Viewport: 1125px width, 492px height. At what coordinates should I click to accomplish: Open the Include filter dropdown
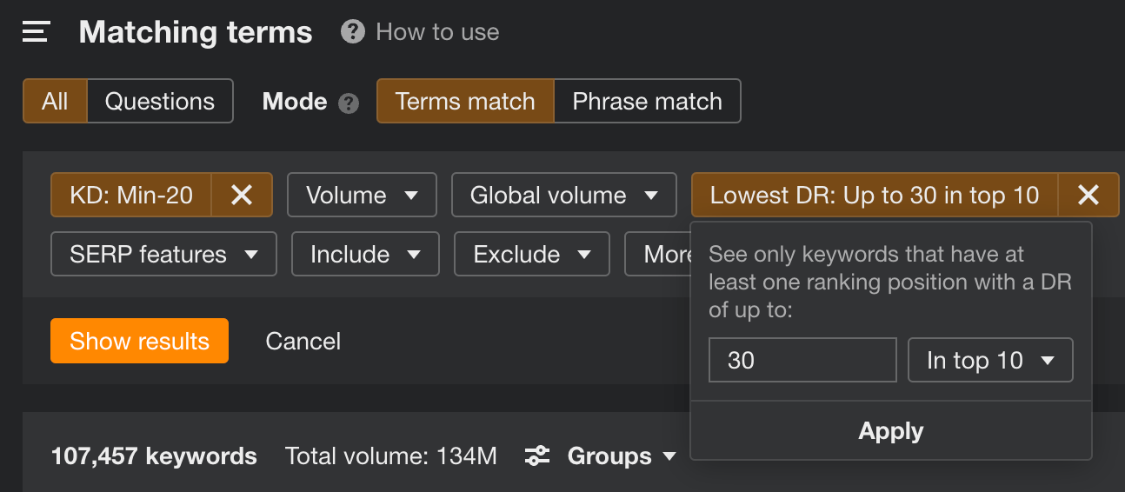365,254
